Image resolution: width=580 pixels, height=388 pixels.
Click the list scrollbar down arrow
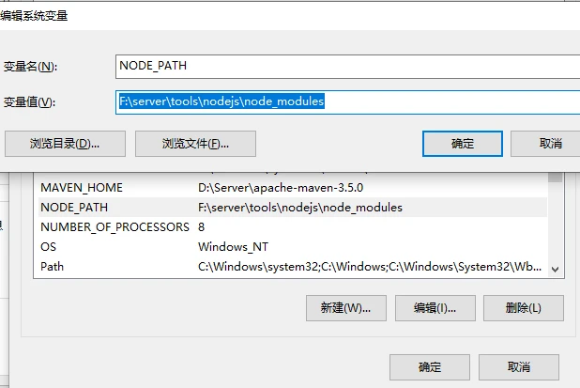point(555,268)
